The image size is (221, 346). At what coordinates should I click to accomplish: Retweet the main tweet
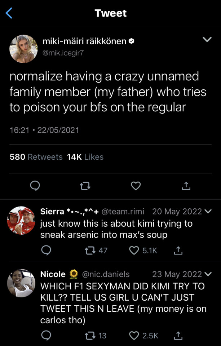(x=85, y=186)
